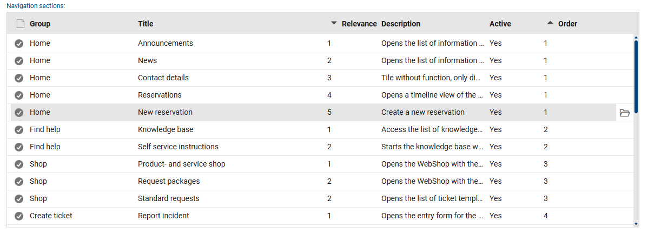The width and height of the screenshot is (648, 235).
Task: Click the Navigation sections label
Action: pyautogui.click(x=36, y=6)
